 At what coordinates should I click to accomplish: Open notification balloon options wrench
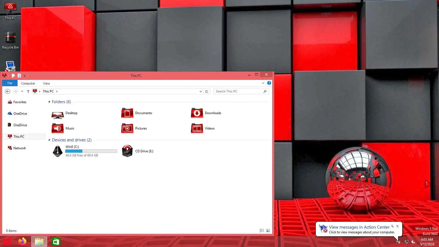point(392,226)
